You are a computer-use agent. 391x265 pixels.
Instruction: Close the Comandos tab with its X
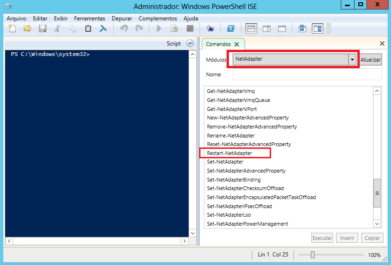point(236,45)
